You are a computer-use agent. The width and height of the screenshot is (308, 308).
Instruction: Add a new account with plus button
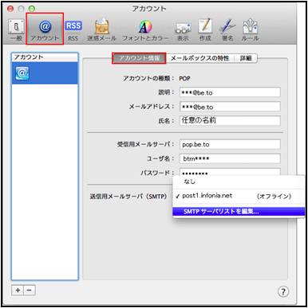point(18,290)
